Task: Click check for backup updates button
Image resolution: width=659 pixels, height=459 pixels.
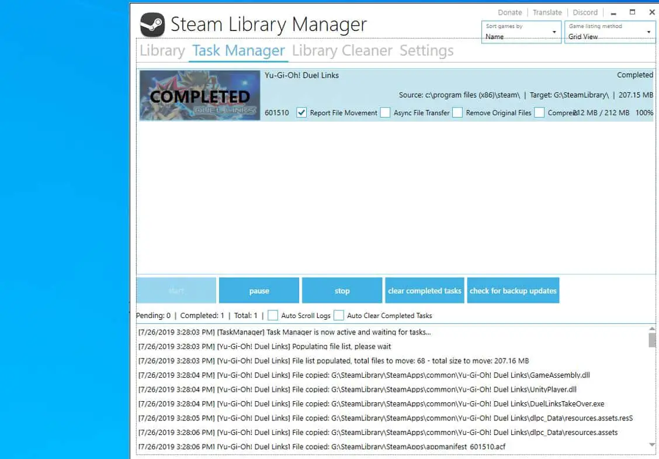Action: click(513, 290)
